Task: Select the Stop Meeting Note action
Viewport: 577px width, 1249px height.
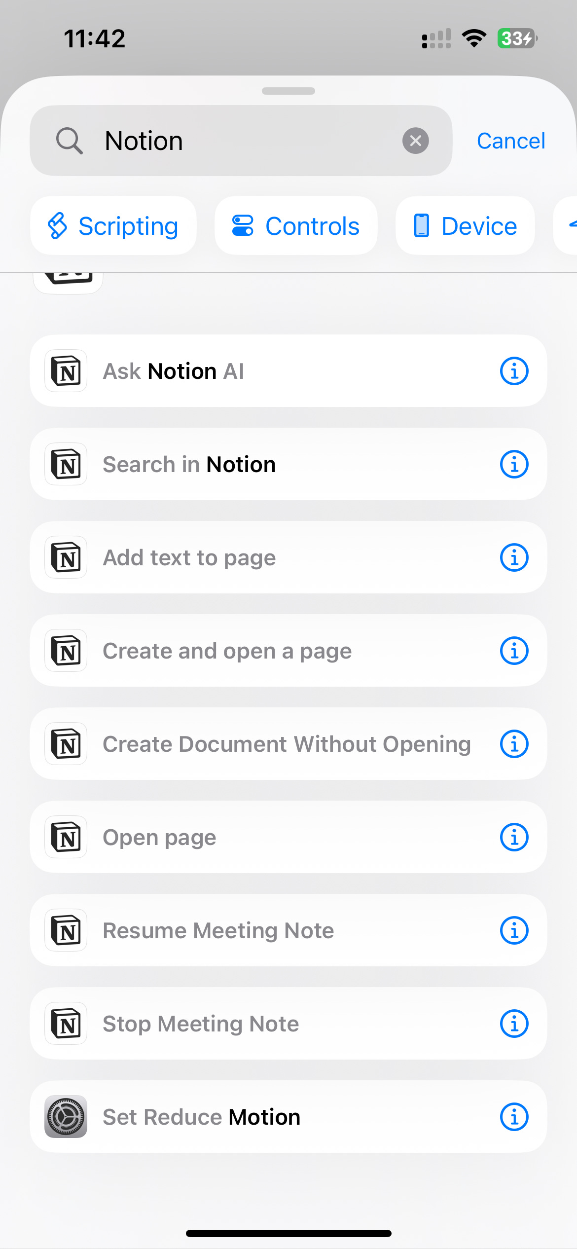Action: 288,1024
